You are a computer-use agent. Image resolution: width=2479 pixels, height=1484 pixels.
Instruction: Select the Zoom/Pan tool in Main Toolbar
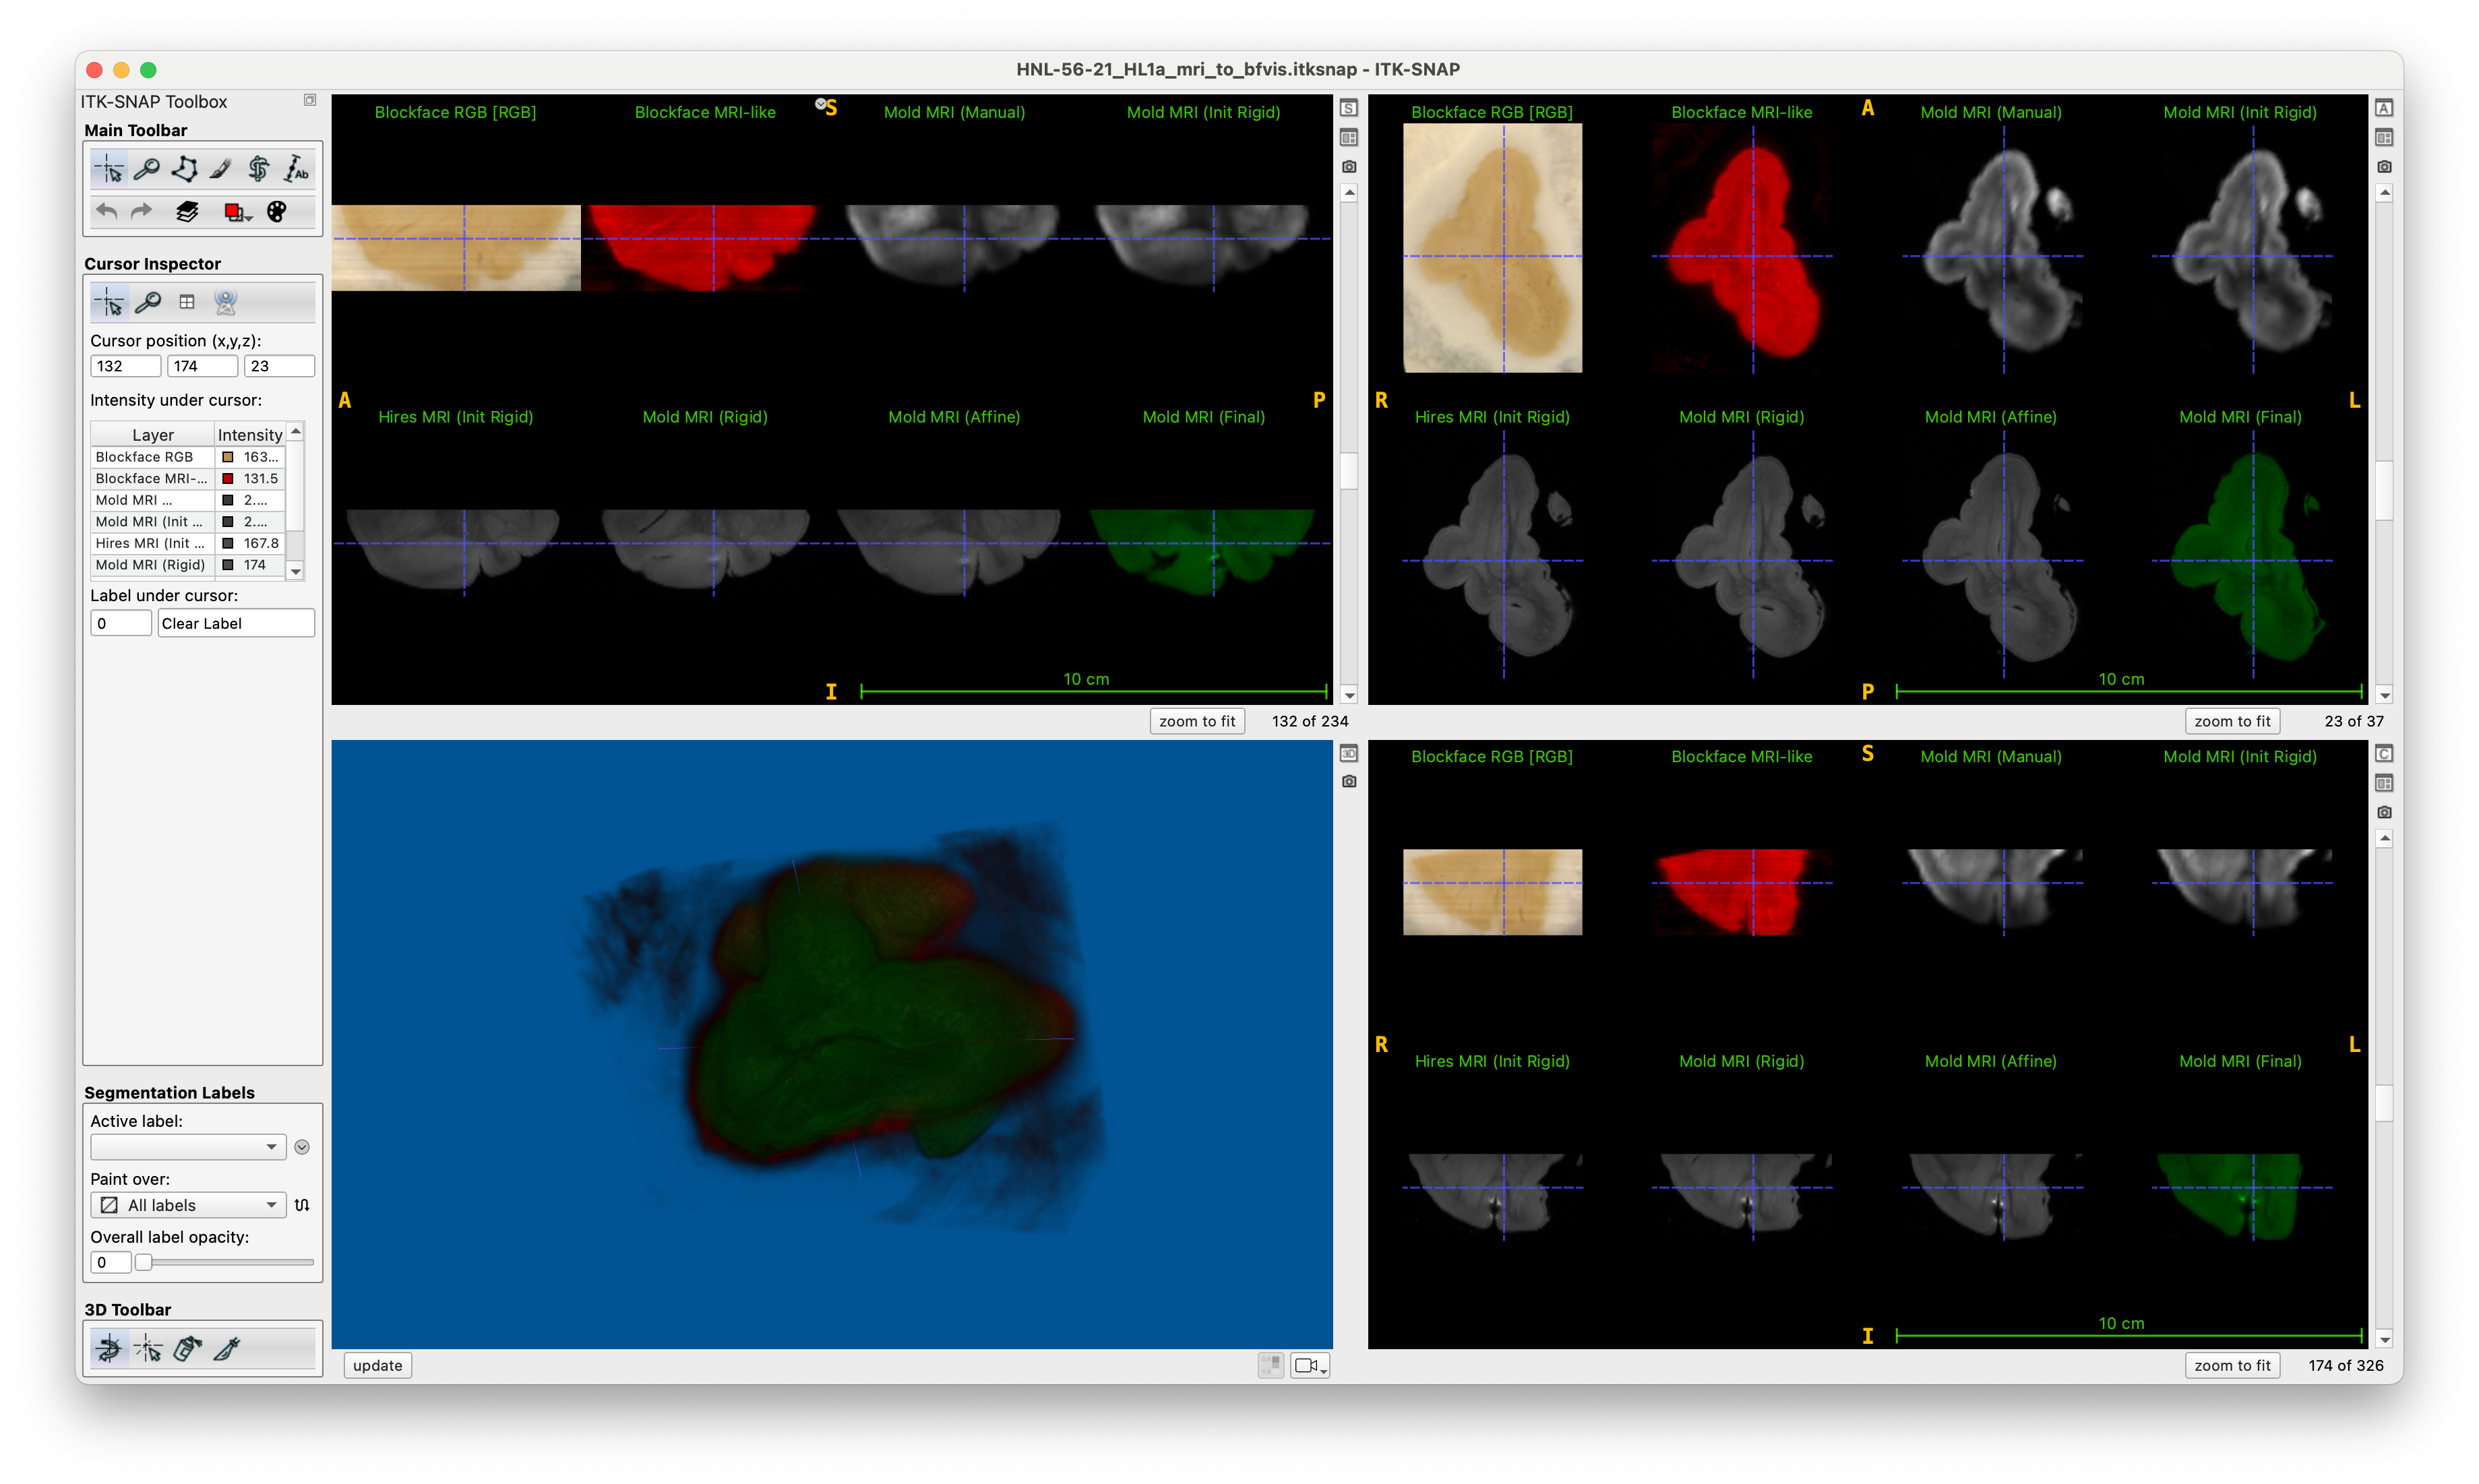(x=147, y=169)
